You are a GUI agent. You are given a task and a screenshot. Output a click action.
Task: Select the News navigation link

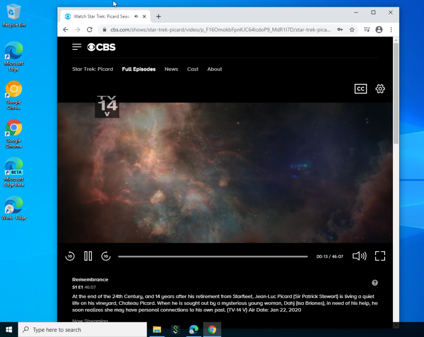click(171, 69)
